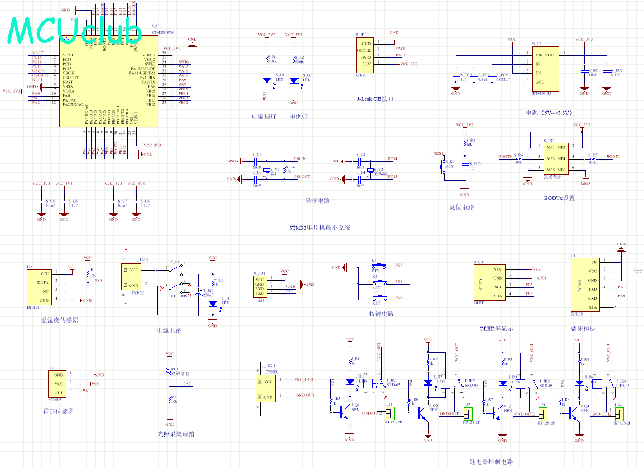The image size is (644, 467).
Task: Click the '按键电路' label
Action: [381, 314]
